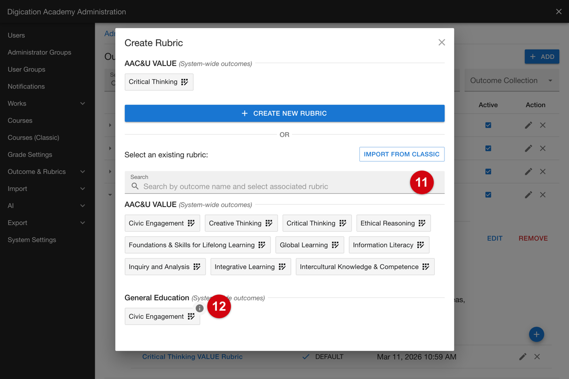
Task: Click Import From Classic button
Action: (x=402, y=154)
